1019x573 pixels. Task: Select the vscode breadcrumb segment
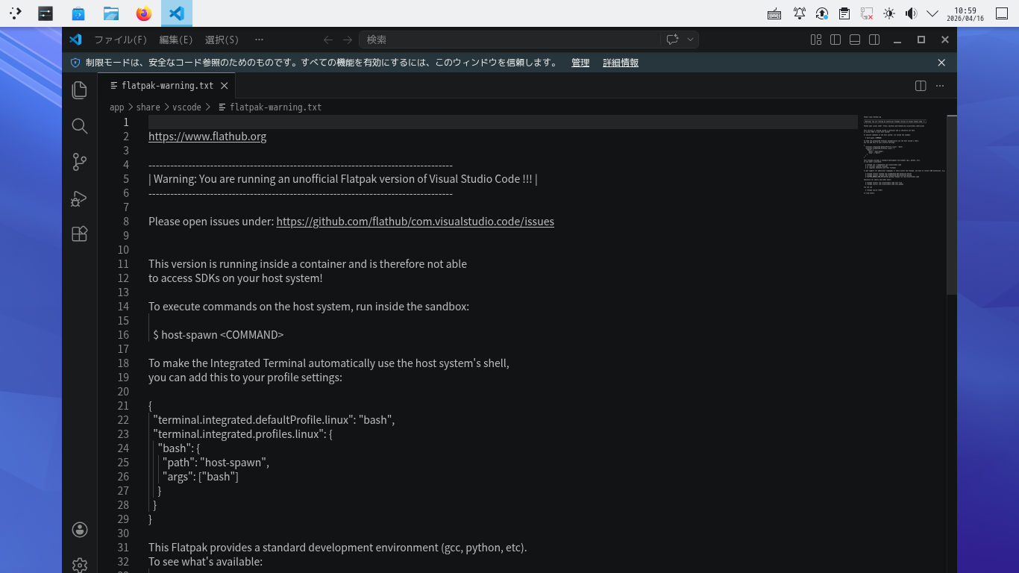pyautogui.click(x=187, y=107)
